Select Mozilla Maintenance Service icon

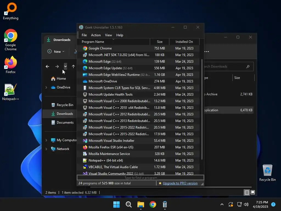point(85,154)
